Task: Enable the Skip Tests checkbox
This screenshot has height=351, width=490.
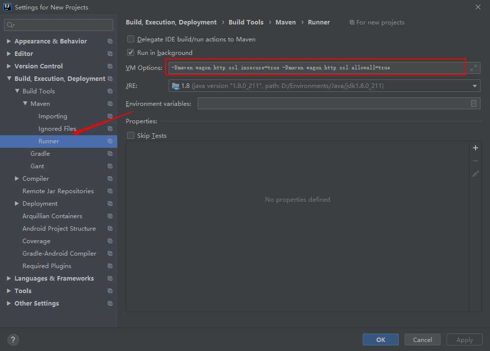Action: 131,135
